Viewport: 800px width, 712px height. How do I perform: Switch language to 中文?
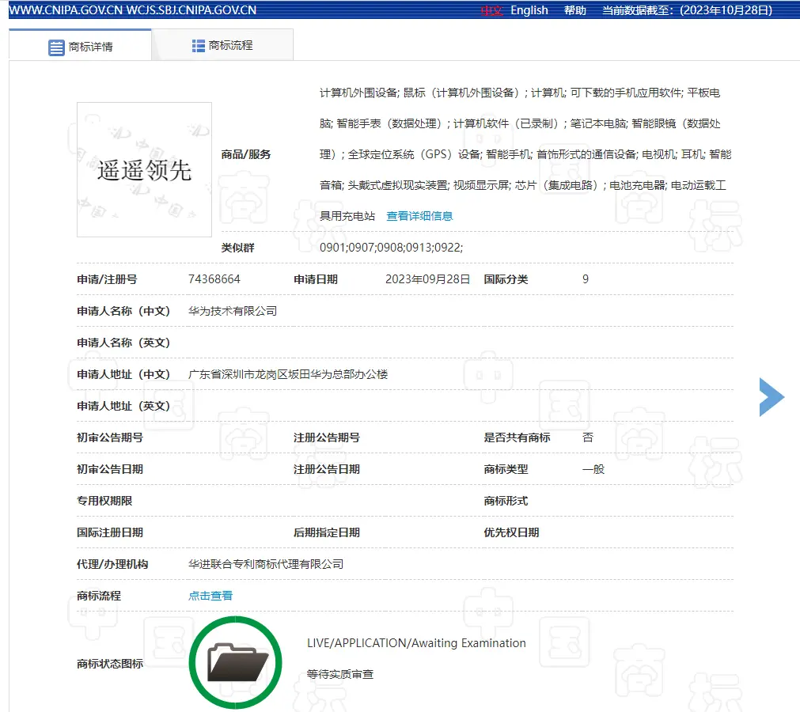pos(491,10)
